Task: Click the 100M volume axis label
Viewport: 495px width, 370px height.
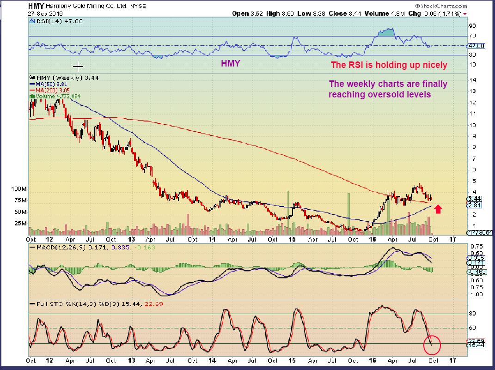Action: point(19,188)
